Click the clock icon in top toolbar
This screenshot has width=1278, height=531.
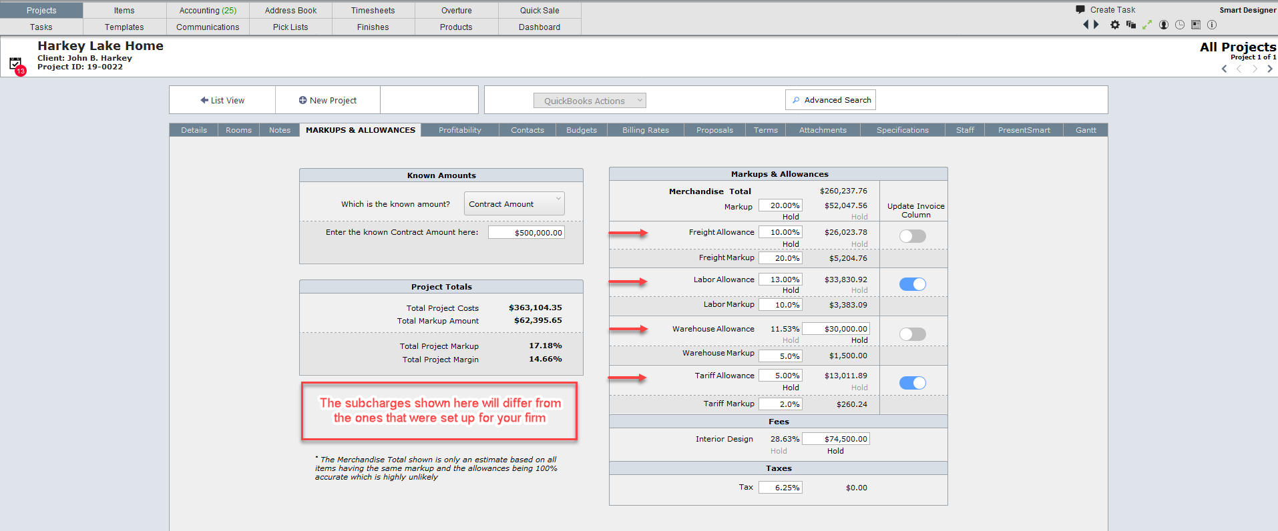click(1180, 25)
